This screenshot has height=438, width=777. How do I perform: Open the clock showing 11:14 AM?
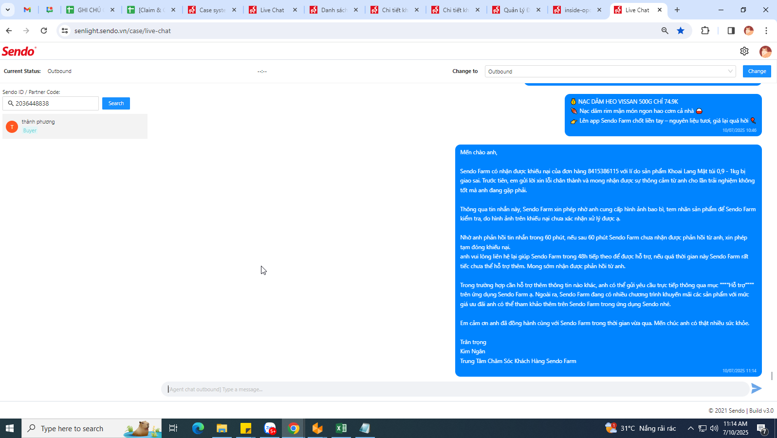[x=735, y=428]
